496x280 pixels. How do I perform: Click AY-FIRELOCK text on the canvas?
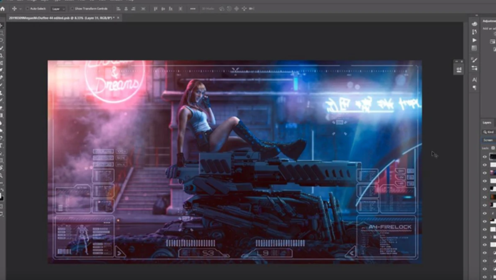[390, 227]
